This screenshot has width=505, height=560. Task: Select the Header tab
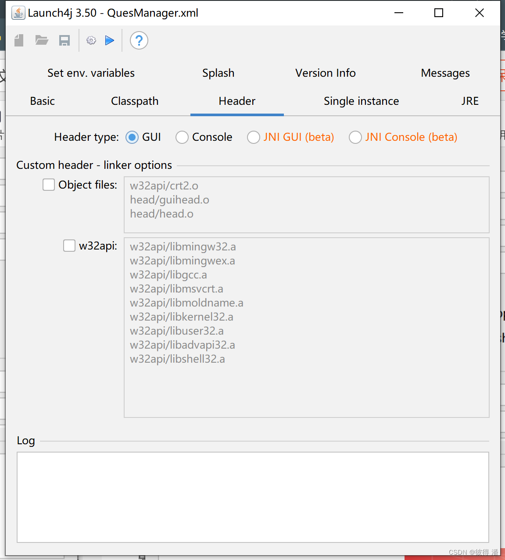pyautogui.click(x=237, y=101)
